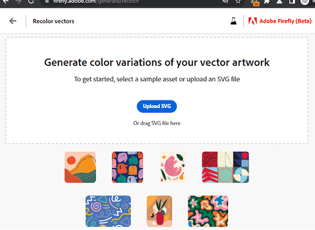
Task: Click the browser reload icon
Action: point(31,2)
